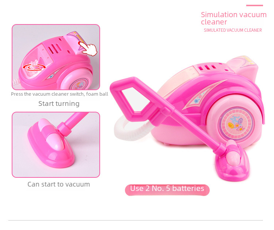Viewport: 274px width, 230px height.
Task: Click the white pointing hand icon
Action: [x=90, y=49]
